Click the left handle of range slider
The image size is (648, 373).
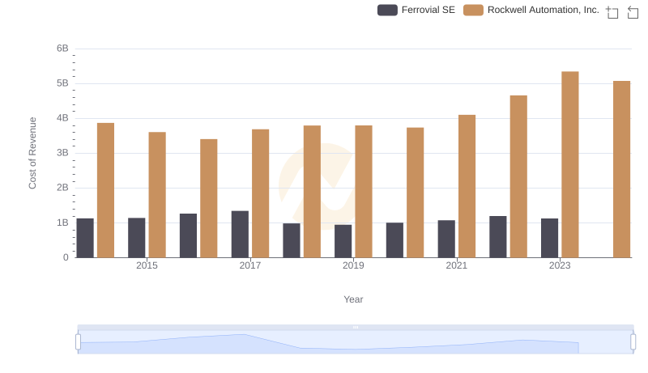tap(79, 342)
